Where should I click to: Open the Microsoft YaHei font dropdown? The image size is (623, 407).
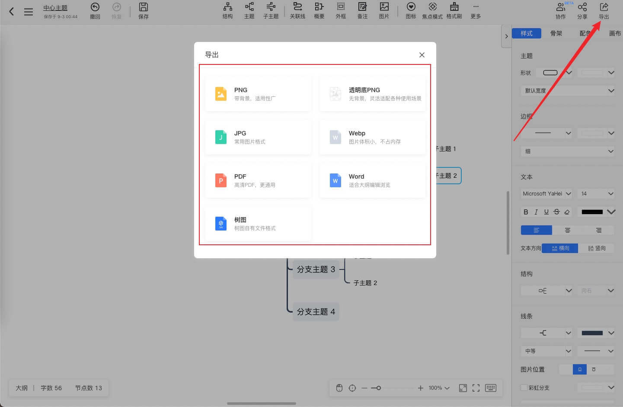546,193
